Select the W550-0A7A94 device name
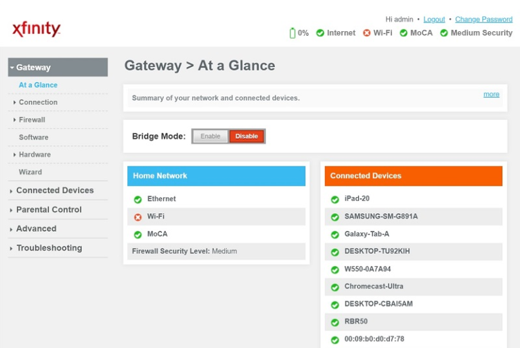This screenshot has width=520, height=348. 368,269
